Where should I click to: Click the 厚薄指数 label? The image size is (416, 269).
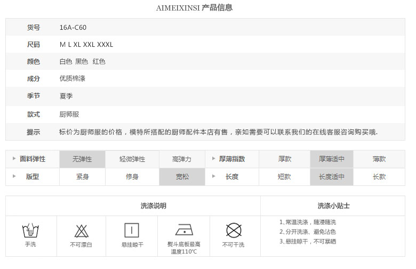(x=232, y=159)
